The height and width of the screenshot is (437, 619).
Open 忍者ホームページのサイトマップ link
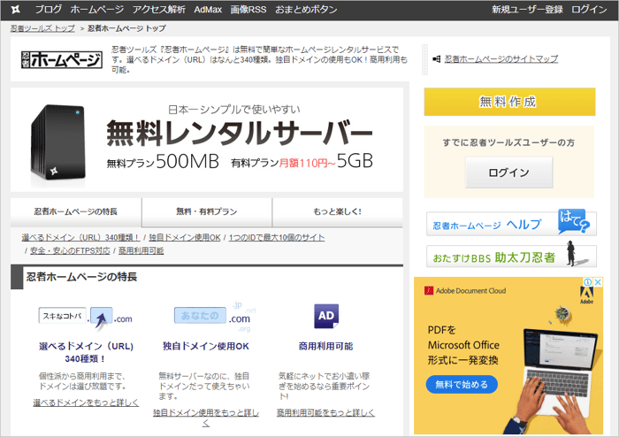(501, 59)
